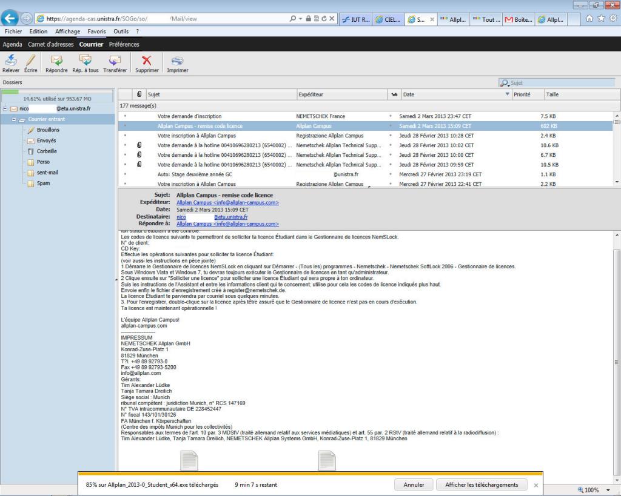Switch to the Agenda module

coord(12,44)
